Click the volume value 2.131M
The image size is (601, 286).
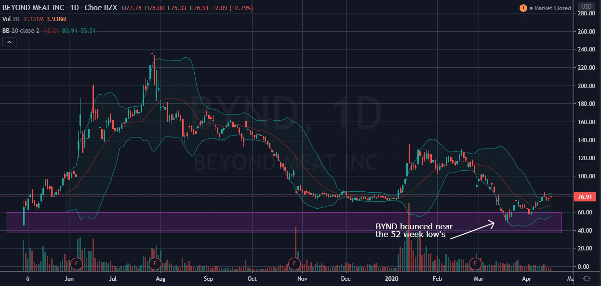click(33, 19)
